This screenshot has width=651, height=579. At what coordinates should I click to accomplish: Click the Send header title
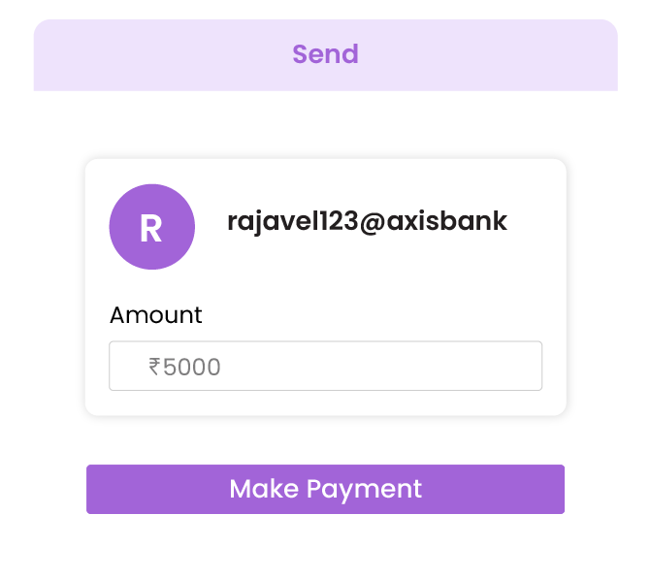326,54
